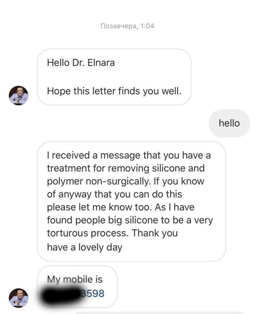The height and width of the screenshot is (314, 255).
Task: Tap the phone number link ending 3598
Action: pyautogui.click(x=92, y=294)
